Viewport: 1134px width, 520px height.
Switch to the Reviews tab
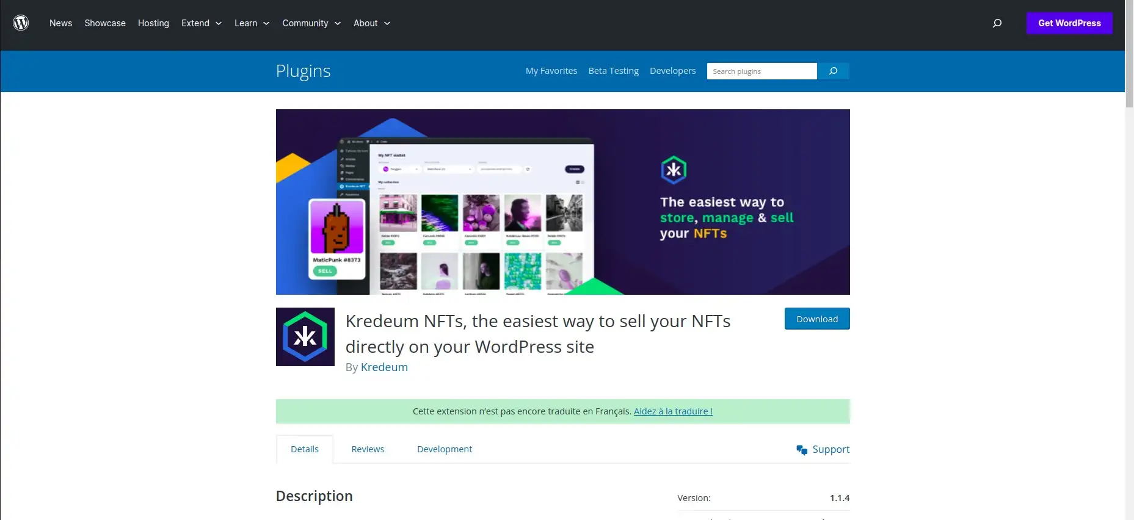[368, 449]
